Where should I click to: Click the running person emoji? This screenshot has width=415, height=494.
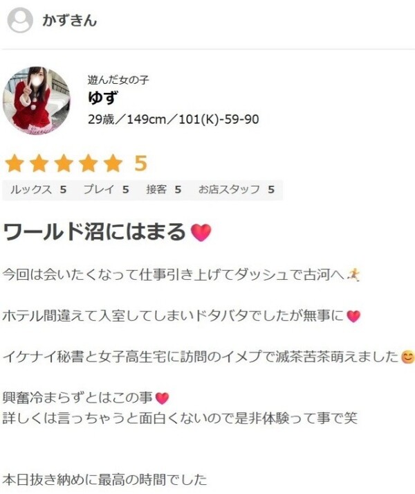353,275
